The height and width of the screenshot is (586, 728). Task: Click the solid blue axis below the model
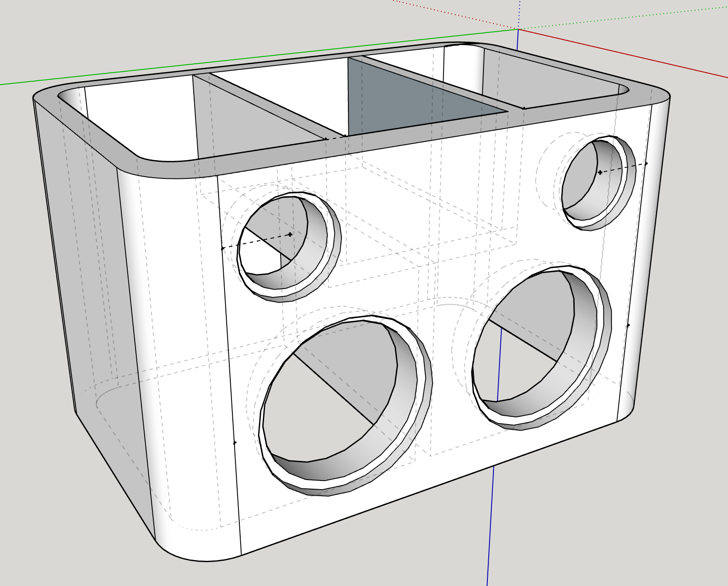click(x=490, y=525)
